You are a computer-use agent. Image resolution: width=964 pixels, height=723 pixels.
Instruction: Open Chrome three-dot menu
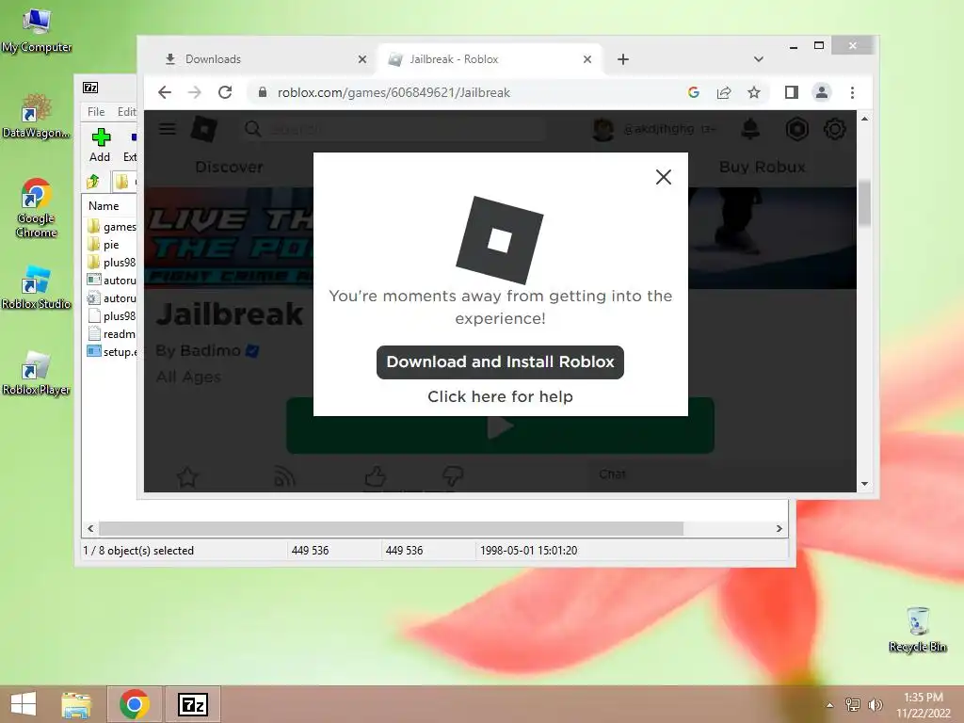(852, 92)
